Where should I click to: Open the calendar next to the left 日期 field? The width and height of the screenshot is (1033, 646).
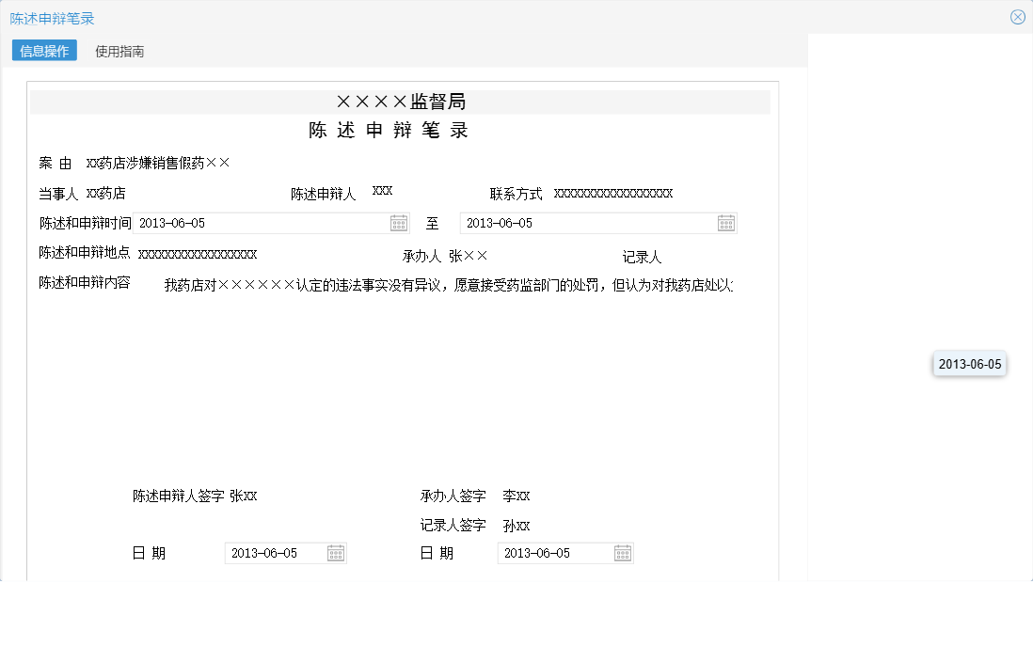(x=337, y=552)
